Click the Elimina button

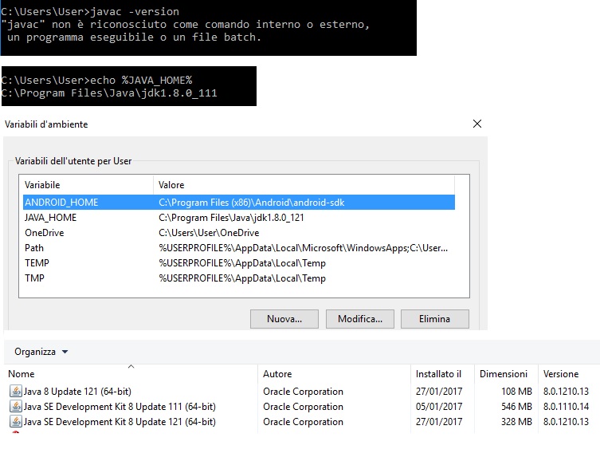click(x=435, y=319)
